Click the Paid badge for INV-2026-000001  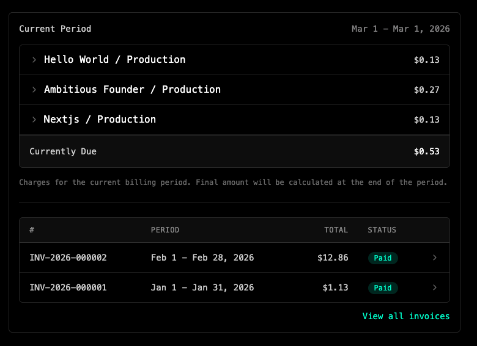pos(383,288)
